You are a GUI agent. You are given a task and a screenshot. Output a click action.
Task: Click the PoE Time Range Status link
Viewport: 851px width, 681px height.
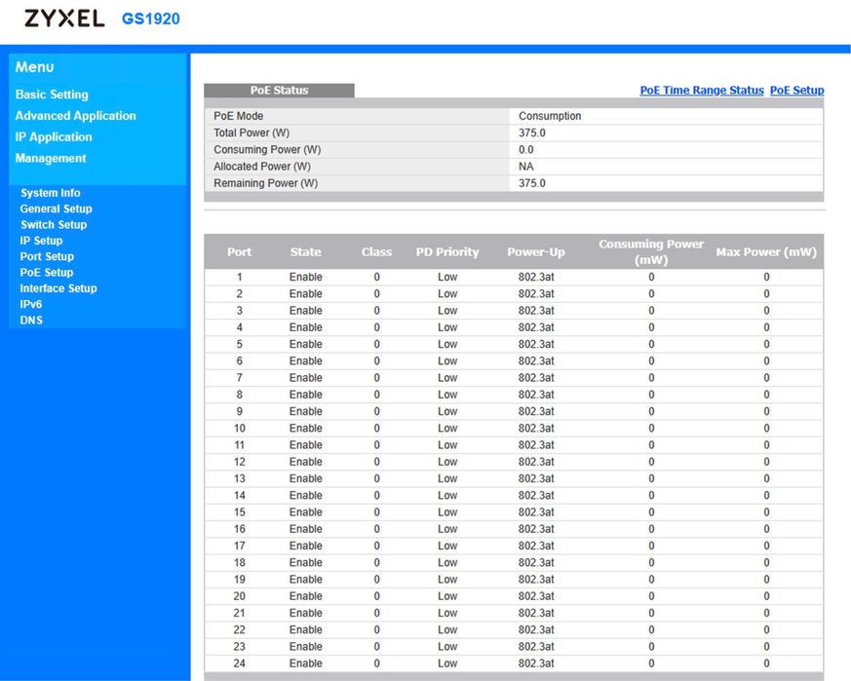click(x=702, y=90)
